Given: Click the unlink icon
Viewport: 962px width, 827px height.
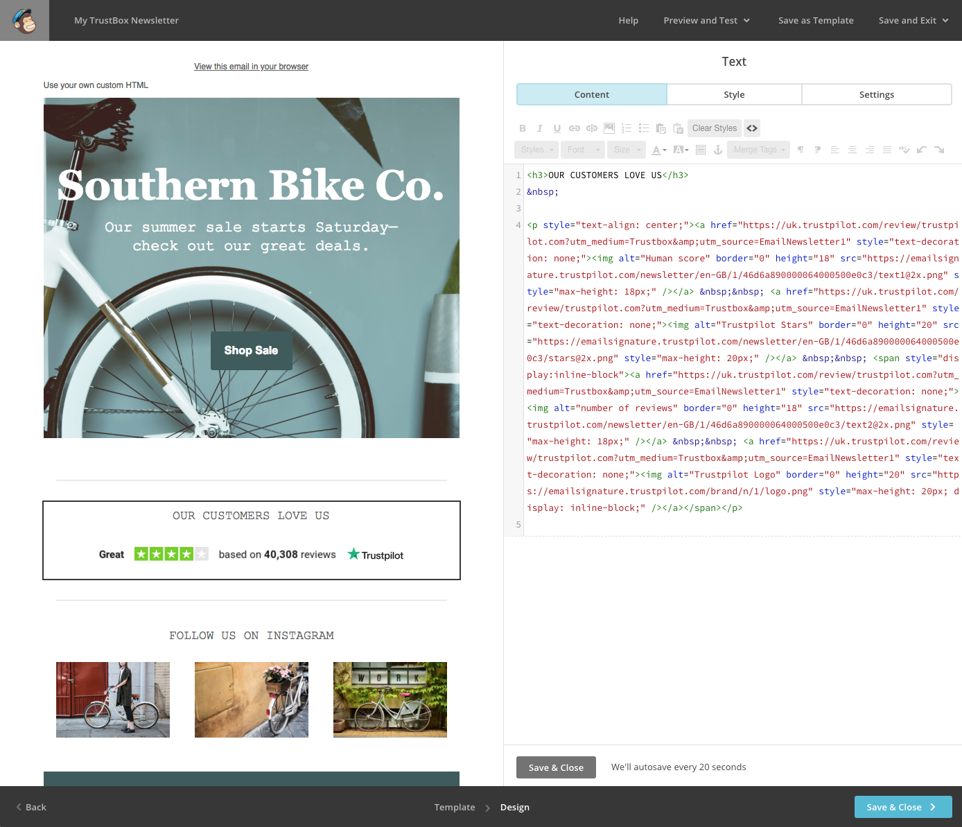Looking at the screenshot, I should pyautogui.click(x=592, y=128).
